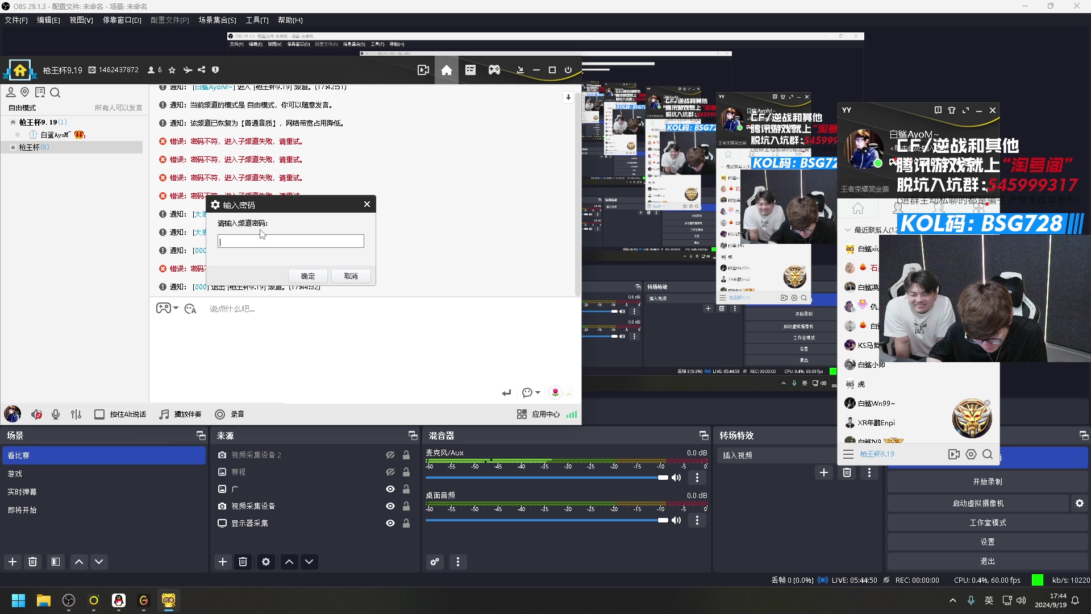Open 应用中心 app center

point(539,414)
